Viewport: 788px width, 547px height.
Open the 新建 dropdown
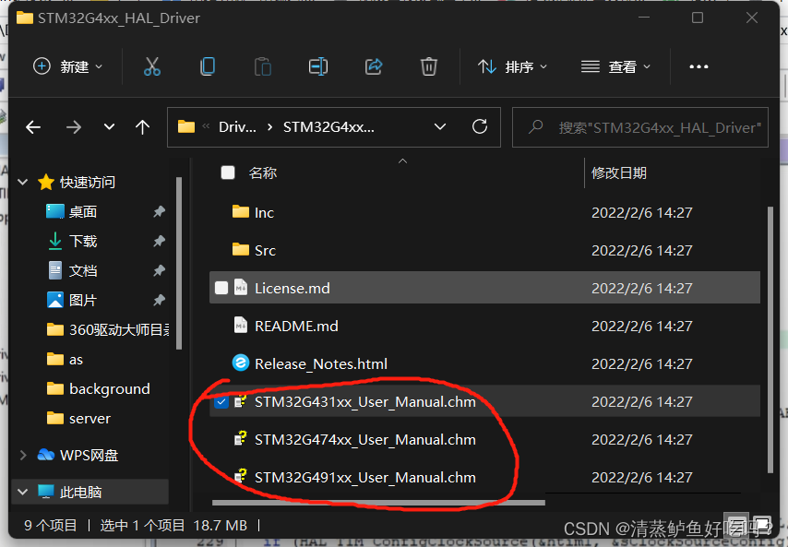(68, 66)
